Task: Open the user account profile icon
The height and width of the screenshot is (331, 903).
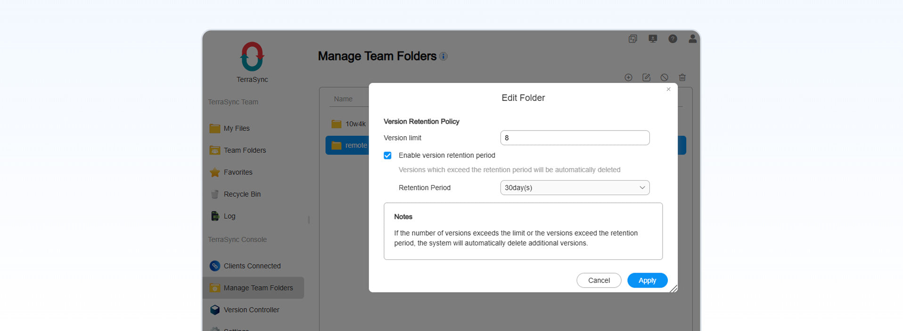Action: (692, 39)
